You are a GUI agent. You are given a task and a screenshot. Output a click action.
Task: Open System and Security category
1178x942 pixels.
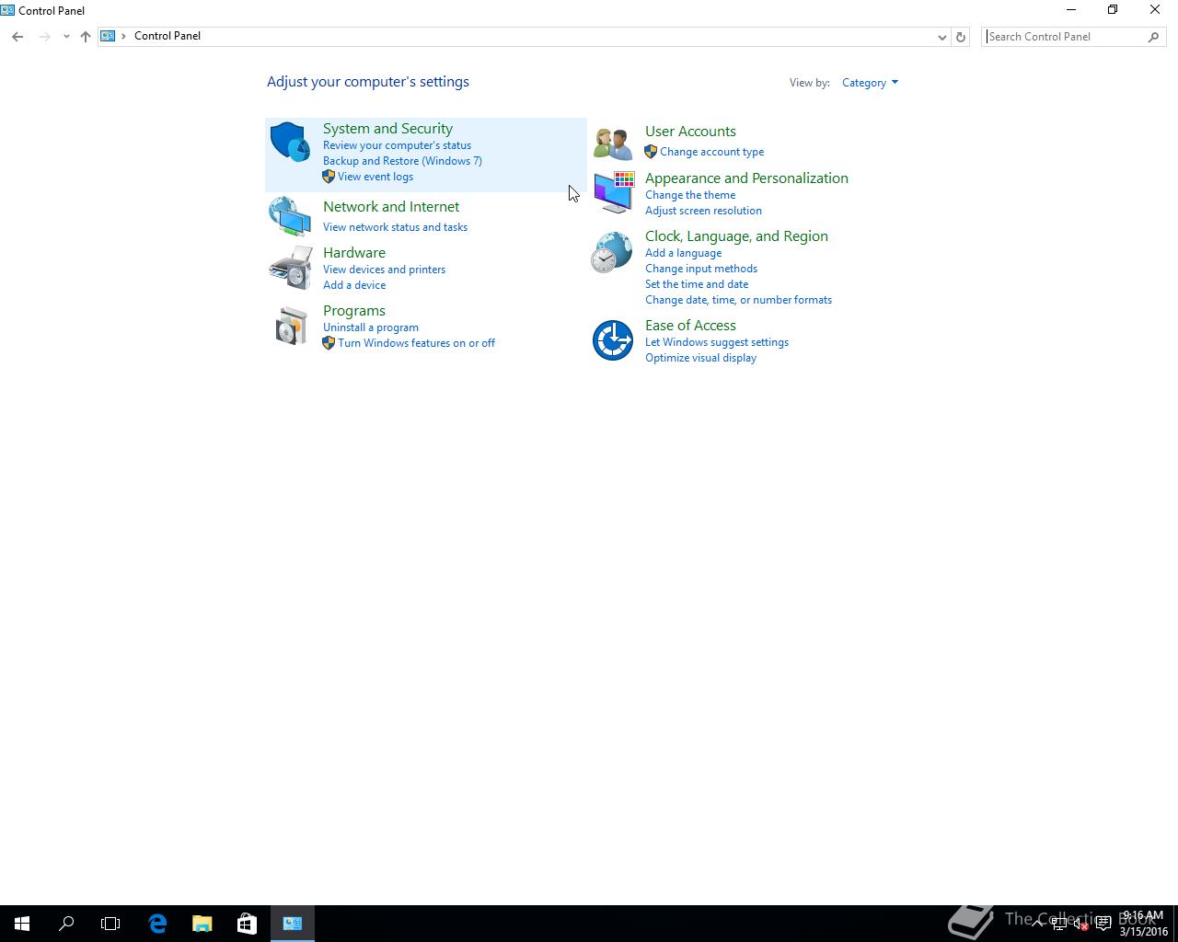[x=387, y=129]
